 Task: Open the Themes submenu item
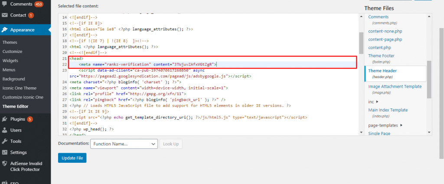(x=10, y=43)
